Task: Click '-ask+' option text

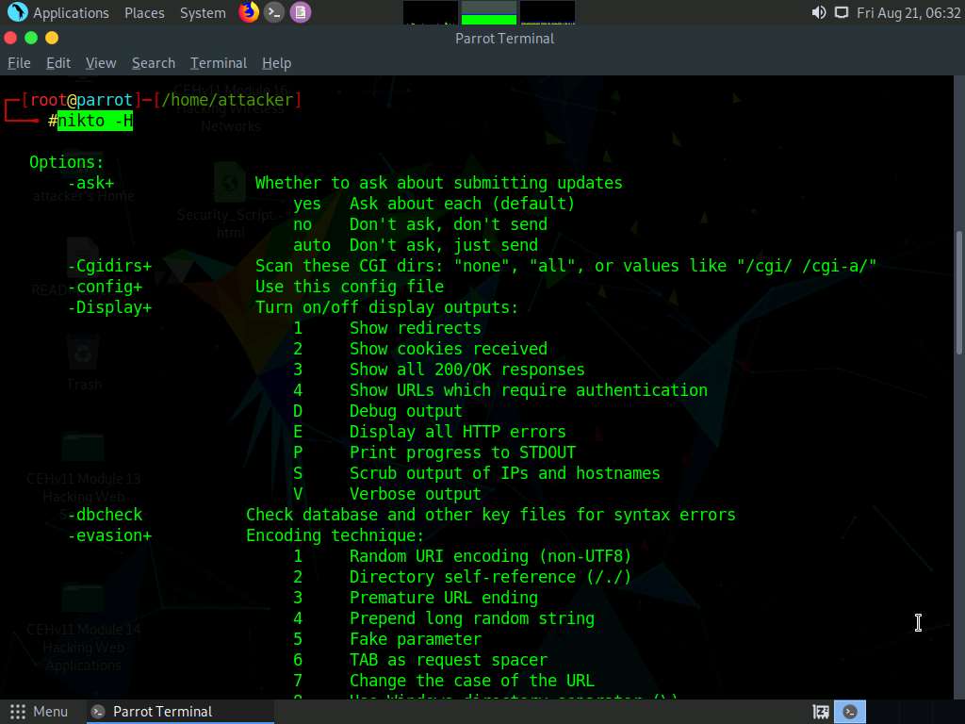Action: click(91, 183)
